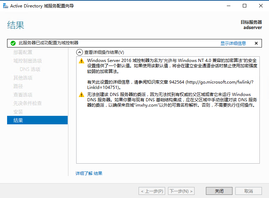Viewport: 269px width, 198px height.
Task: Click the wizard icon in title bar
Action: 5,6
